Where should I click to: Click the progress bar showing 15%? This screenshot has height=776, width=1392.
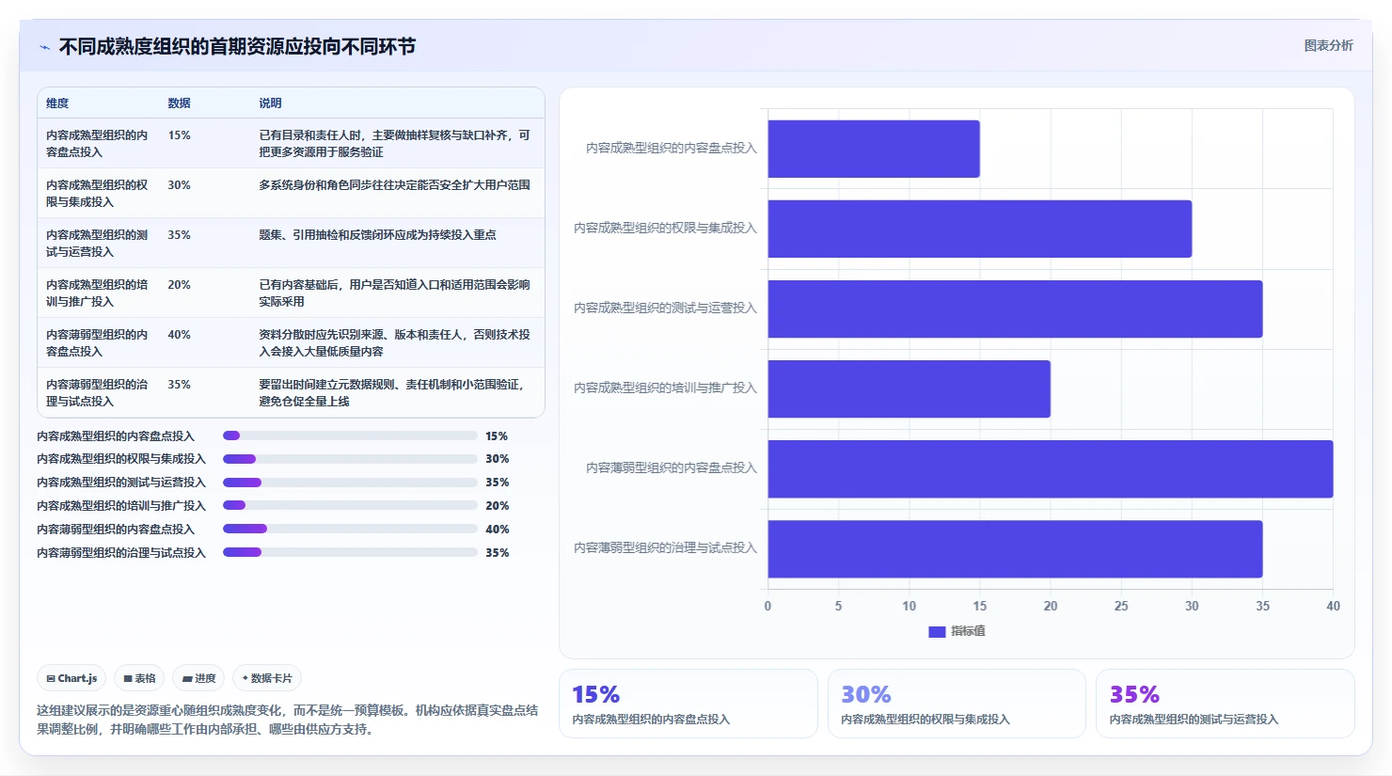[x=350, y=436]
